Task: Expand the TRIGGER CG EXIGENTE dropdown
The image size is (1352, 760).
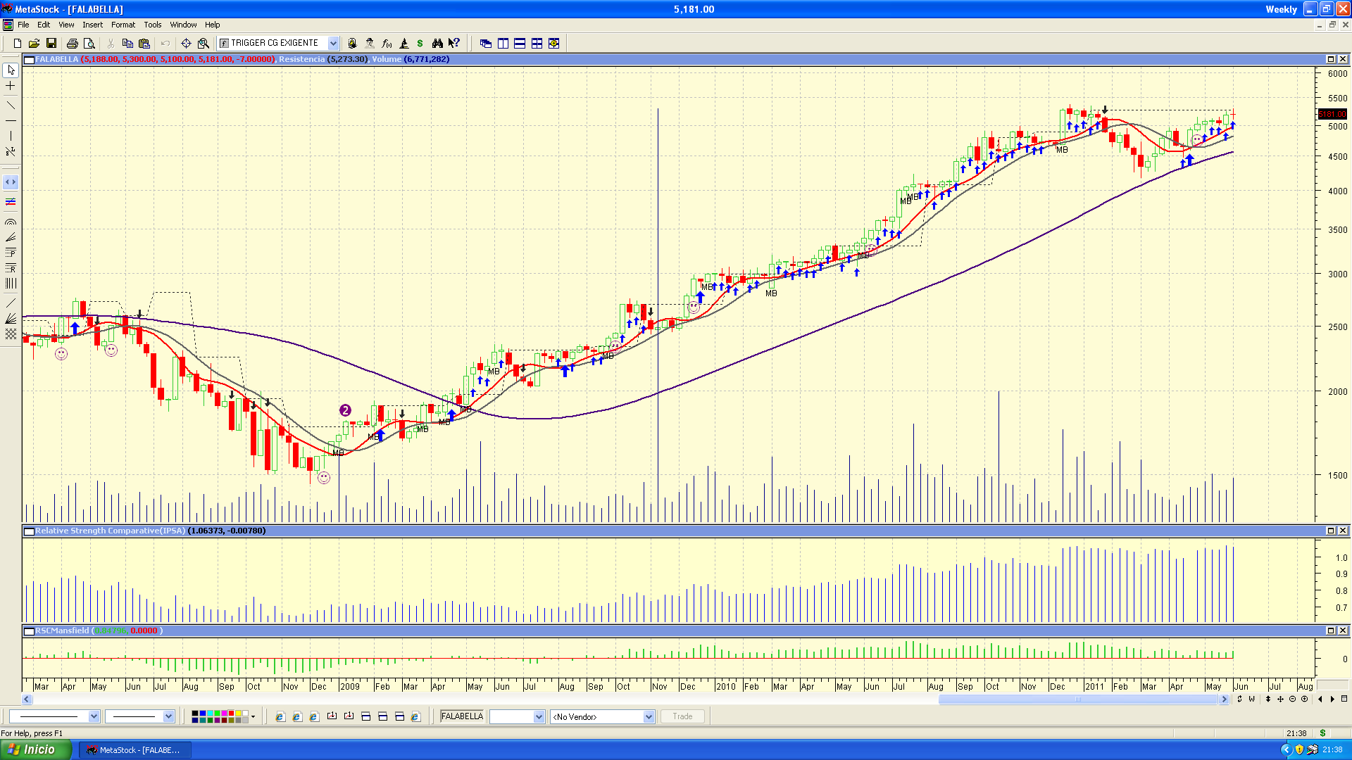Action: (333, 43)
